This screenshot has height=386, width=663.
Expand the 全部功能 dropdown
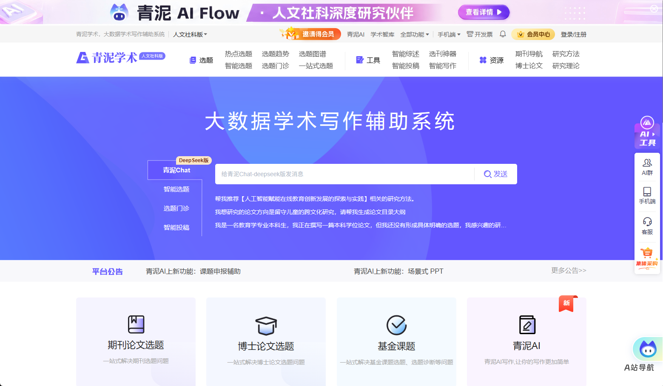[x=415, y=34]
